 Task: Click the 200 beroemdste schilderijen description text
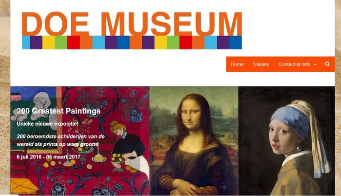(61, 140)
